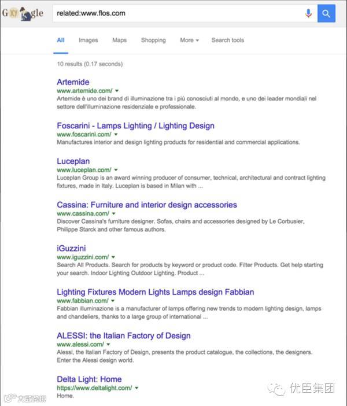Click the '10 results (0.17 seconds)' text
The image size is (347, 406).
pyautogui.click(x=90, y=64)
